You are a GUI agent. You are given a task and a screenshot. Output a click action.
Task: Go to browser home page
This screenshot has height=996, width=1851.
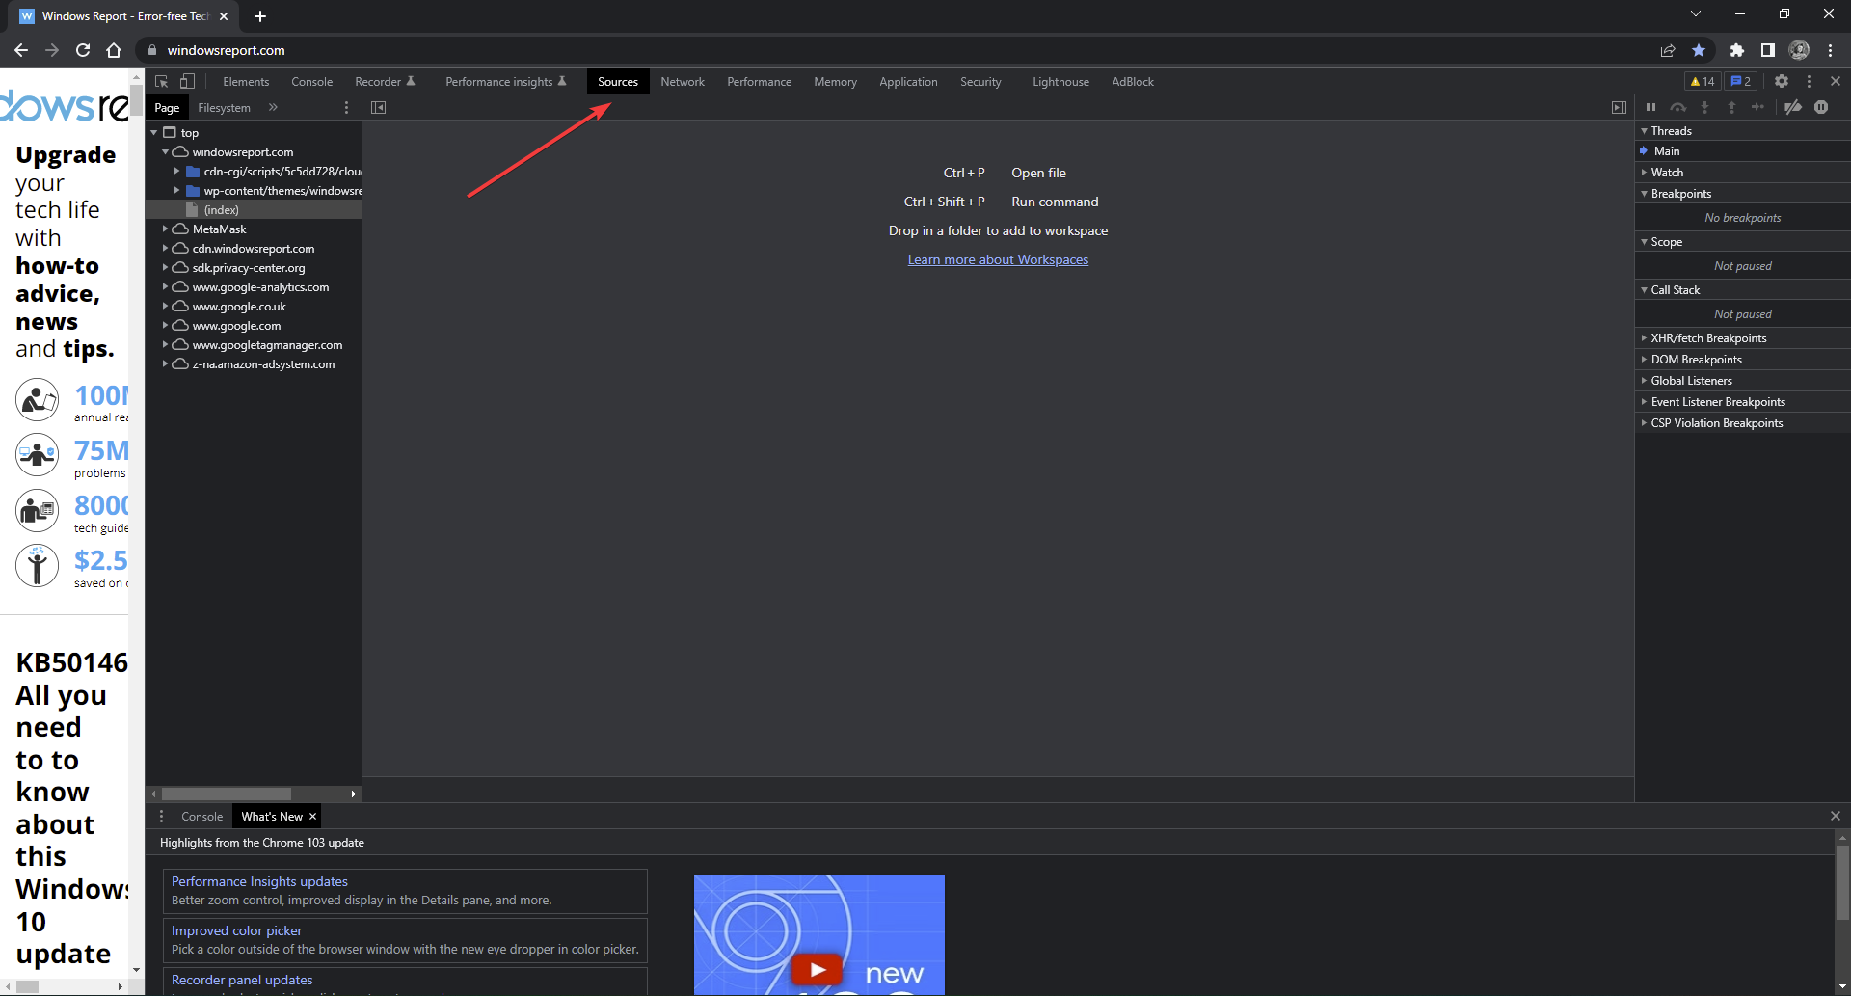pyautogui.click(x=114, y=50)
